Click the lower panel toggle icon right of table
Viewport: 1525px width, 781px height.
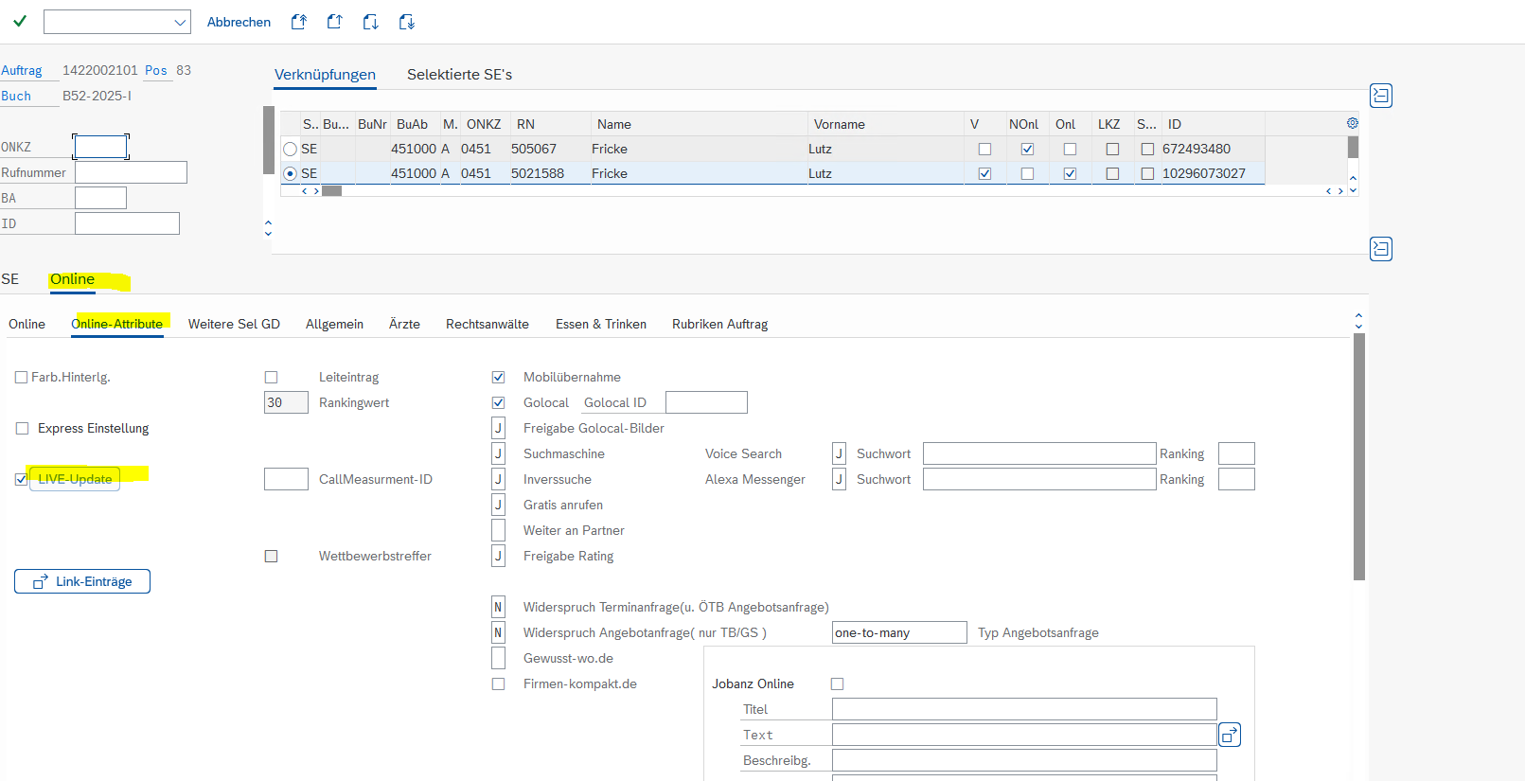pos(1381,249)
